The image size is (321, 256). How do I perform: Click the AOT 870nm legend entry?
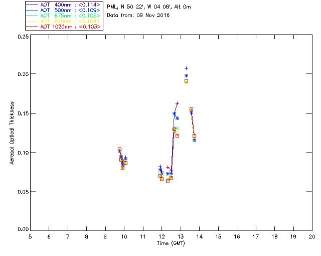(63, 21)
